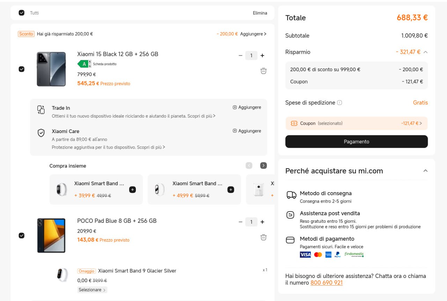Add first Xiaomi Smart Band priced 39,99 €

(x=132, y=190)
